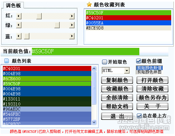The width and height of the screenshot is (175, 136).
Task: Click the 关于 button
Action: (x=152, y=107)
